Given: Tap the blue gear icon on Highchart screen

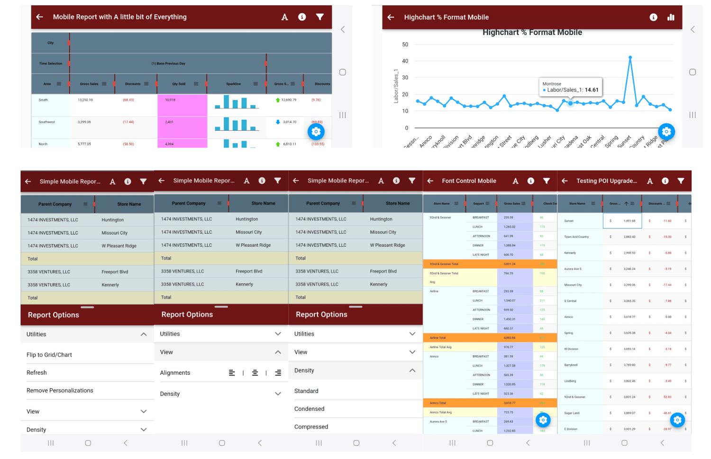Looking at the screenshot, I should (x=666, y=132).
